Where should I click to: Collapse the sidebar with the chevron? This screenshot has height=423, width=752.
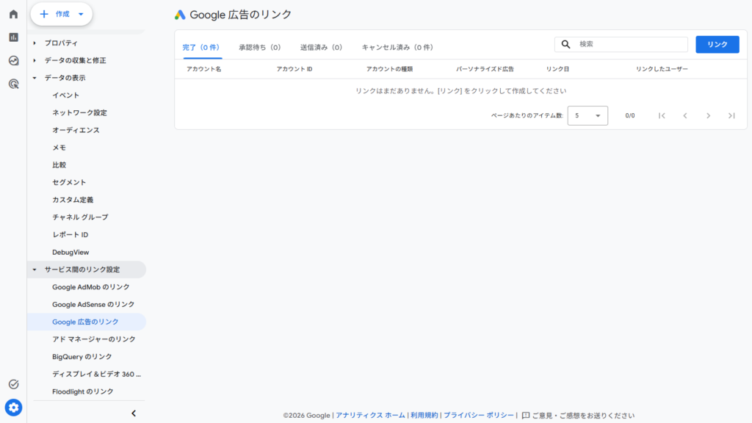(134, 413)
